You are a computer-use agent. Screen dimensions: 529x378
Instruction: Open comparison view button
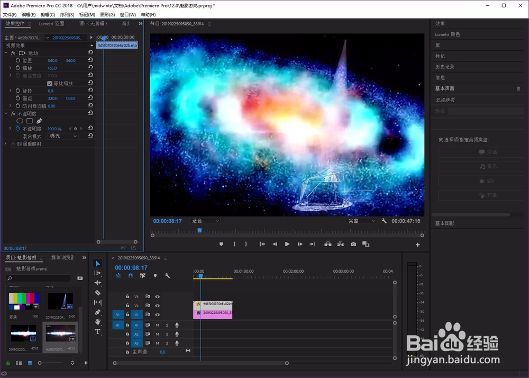pyautogui.click(x=366, y=244)
